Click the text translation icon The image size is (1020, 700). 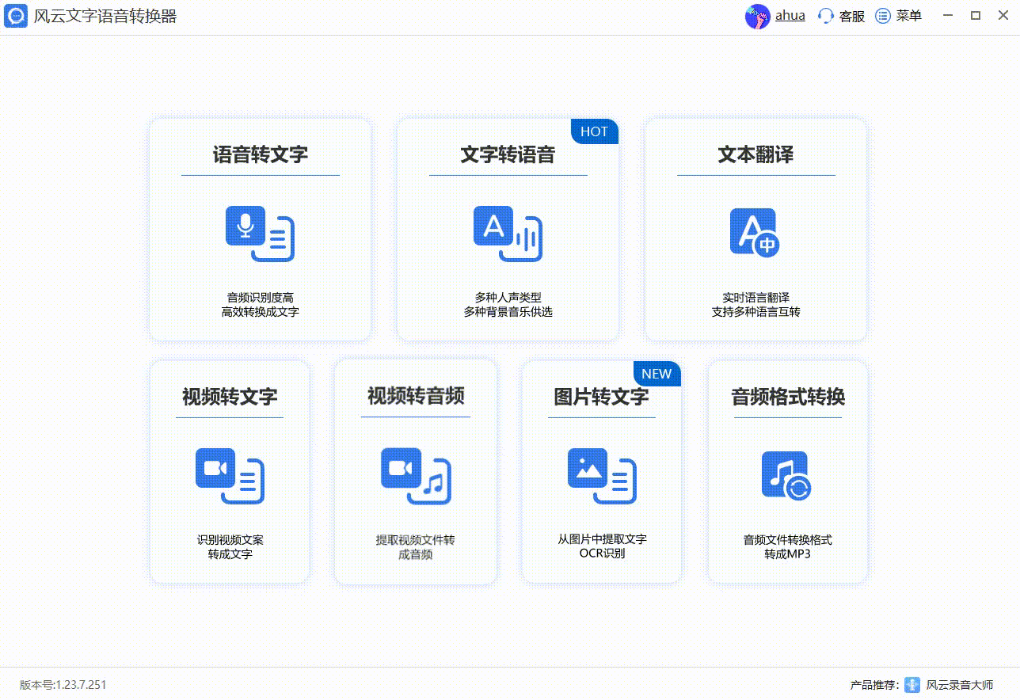point(755,233)
